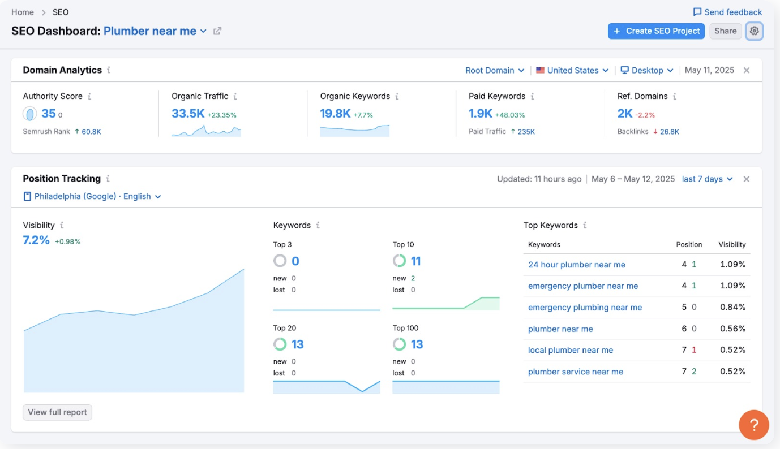Navigate to Home via the breadcrumb
The height and width of the screenshot is (449, 780).
(x=22, y=11)
